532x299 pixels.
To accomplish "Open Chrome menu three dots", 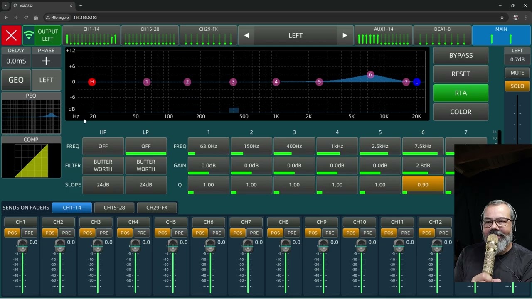I will (526, 17).
